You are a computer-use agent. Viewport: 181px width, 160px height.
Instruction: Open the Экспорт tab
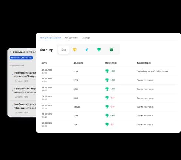point(86,38)
